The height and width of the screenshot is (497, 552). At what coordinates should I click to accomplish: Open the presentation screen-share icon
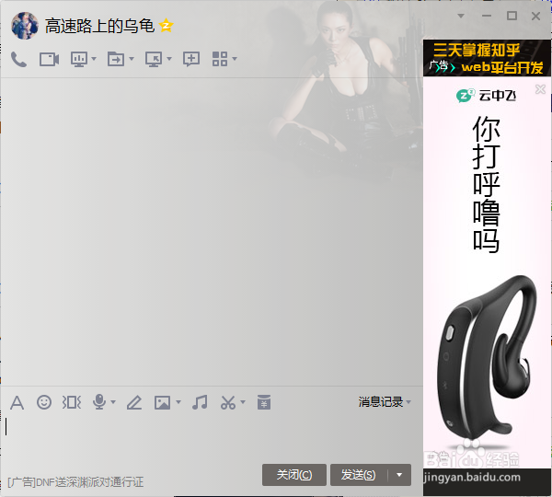point(79,59)
